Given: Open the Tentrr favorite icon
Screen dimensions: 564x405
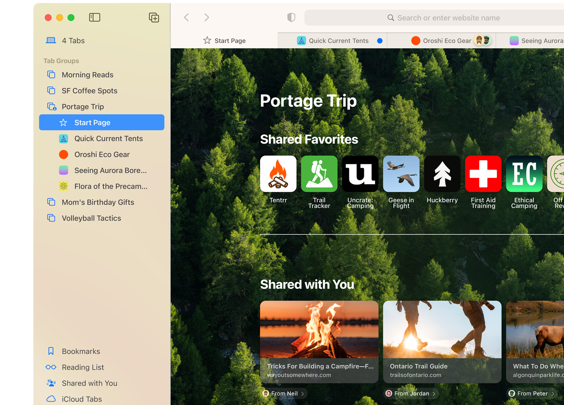Looking at the screenshot, I should pyautogui.click(x=278, y=174).
